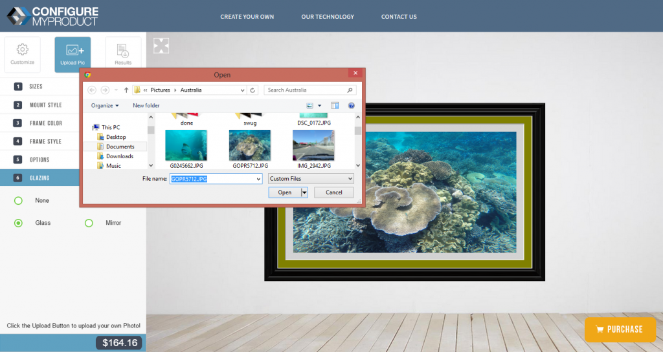Click the shopping cart icon on Purchase
The width and height of the screenshot is (663, 352).
point(600,329)
